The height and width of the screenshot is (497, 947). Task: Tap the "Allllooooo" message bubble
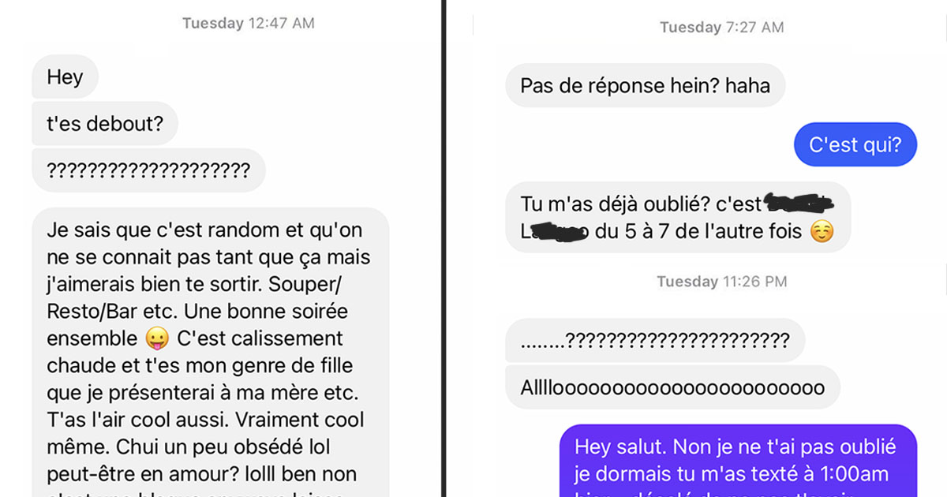point(672,387)
